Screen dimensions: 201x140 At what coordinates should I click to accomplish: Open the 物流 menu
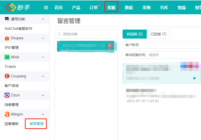[181, 8]
